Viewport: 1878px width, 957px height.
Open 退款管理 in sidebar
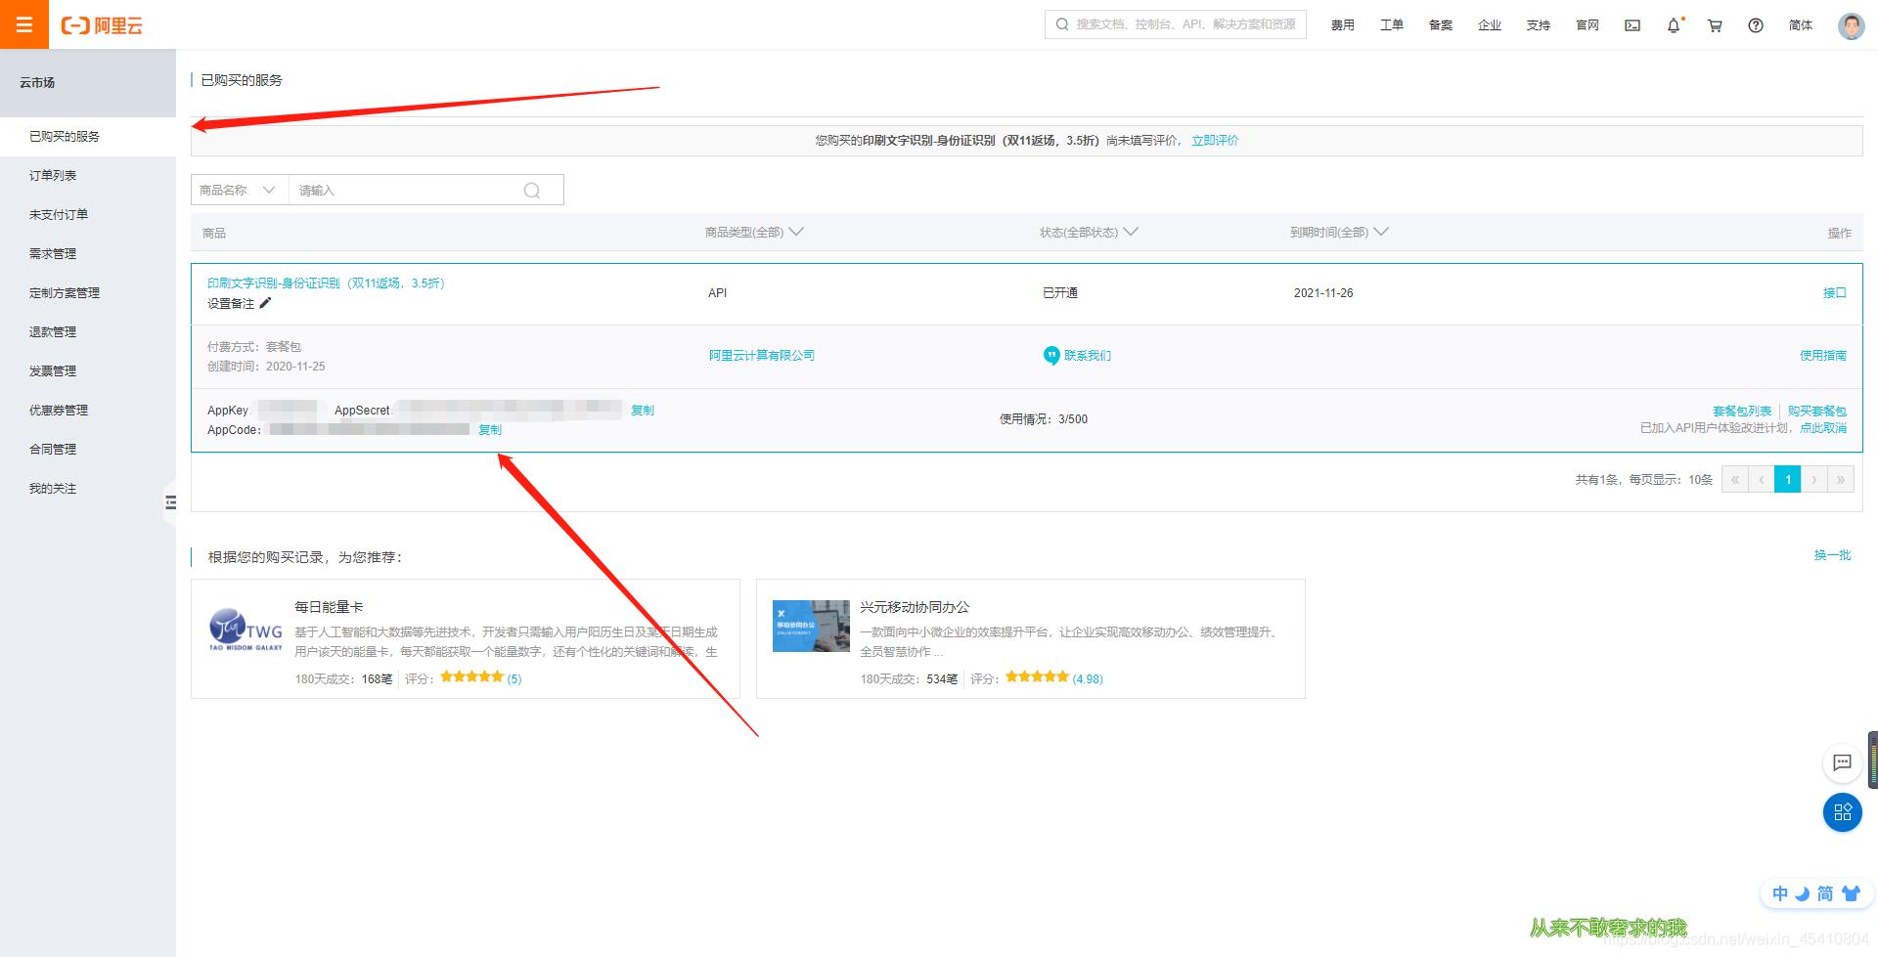coord(88,332)
